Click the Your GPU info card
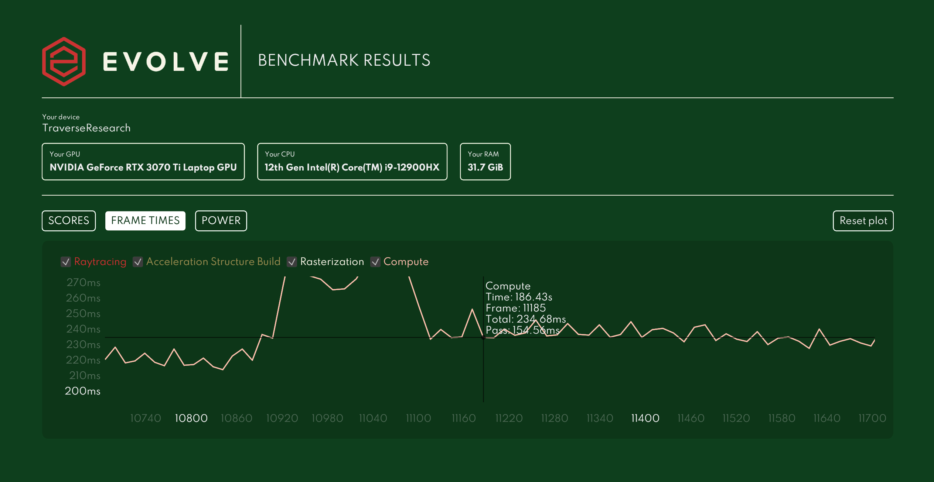This screenshot has height=482, width=934. [143, 162]
